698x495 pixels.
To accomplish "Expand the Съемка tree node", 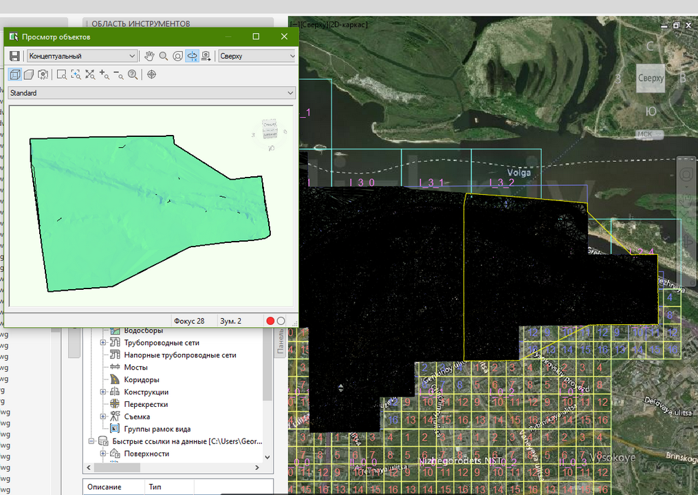I will 103,417.
